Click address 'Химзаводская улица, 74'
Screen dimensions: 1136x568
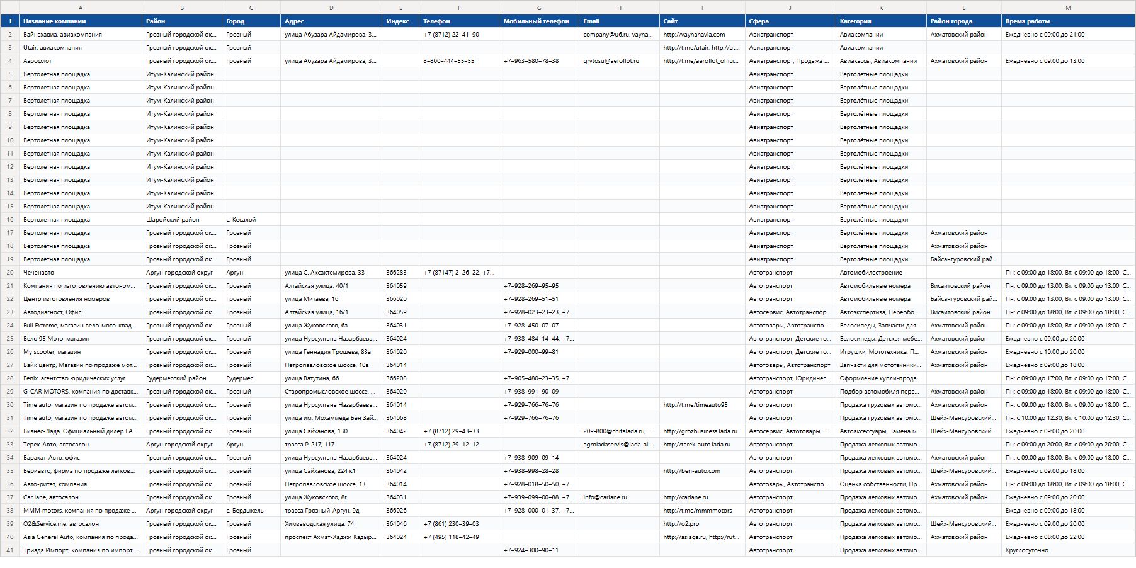[331, 524]
